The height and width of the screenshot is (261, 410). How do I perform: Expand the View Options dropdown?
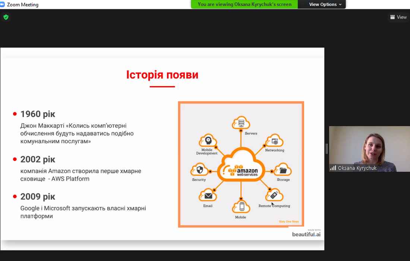pos(325,4)
